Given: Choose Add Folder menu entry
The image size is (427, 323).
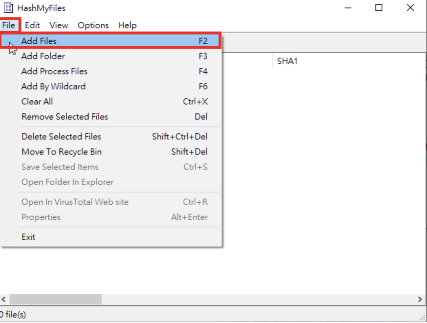Looking at the screenshot, I should click(111, 56).
